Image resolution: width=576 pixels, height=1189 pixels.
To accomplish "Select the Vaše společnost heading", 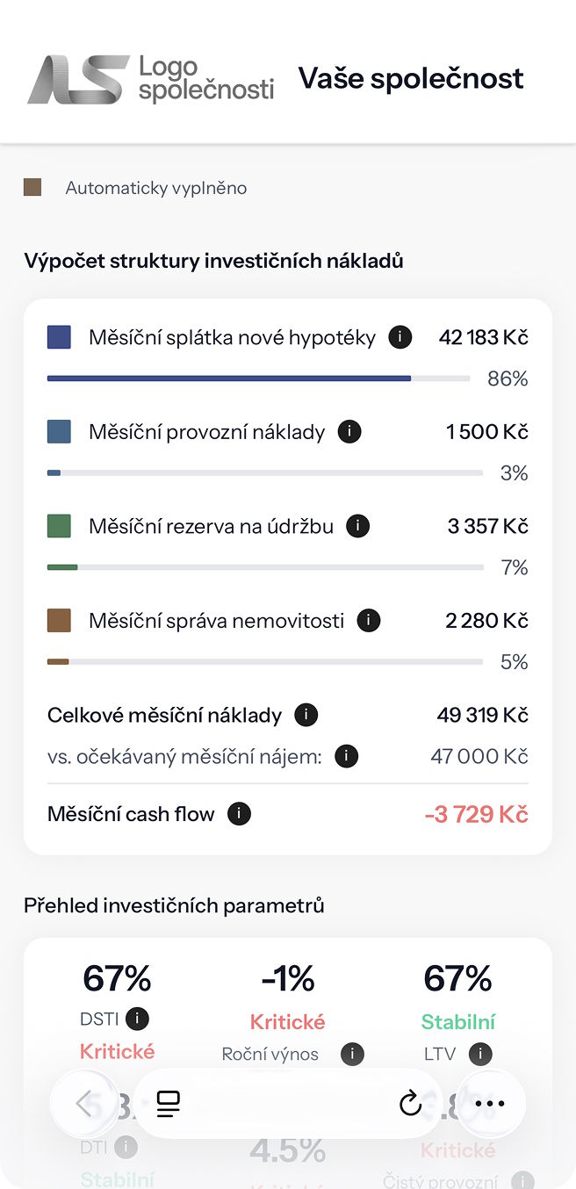I will tap(411, 78).
